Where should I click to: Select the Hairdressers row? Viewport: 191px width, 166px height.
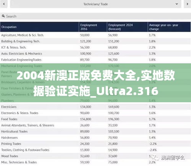pos(95,138)
